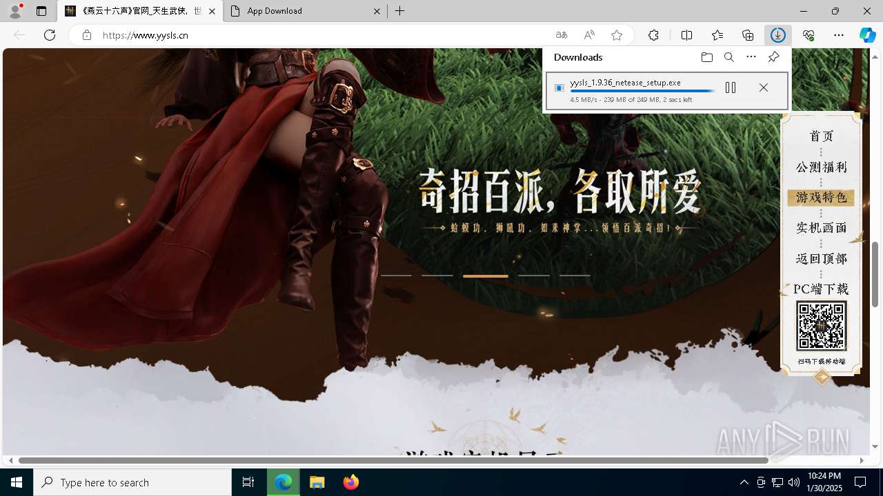This screenshot has width=883, height=496.
Task: Click the horizontal scrollbar thumb
Action: (393, 460)
